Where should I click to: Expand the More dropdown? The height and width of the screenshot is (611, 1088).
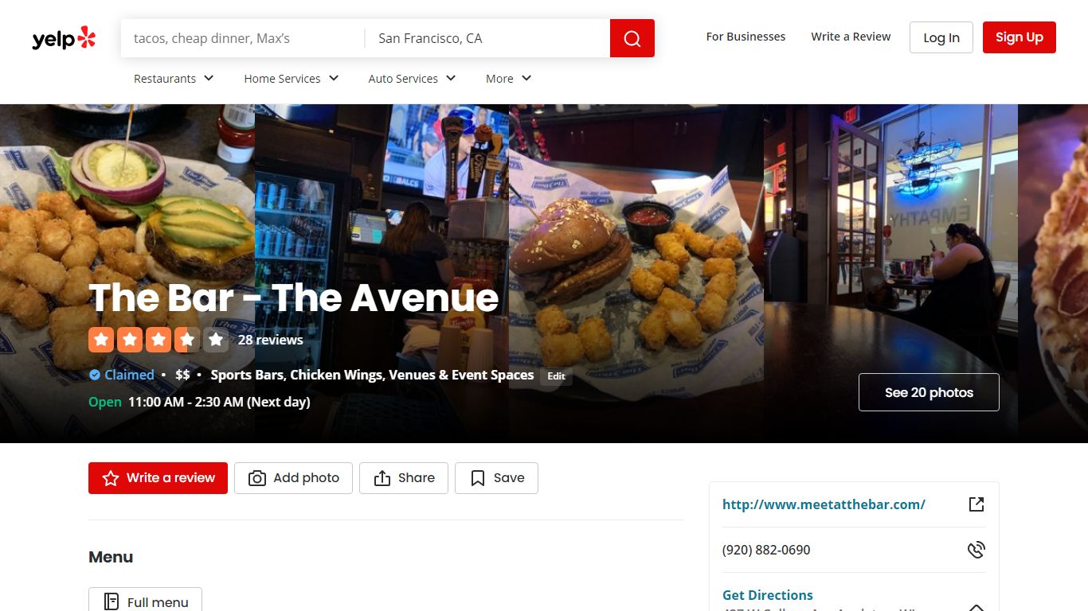[x=509, y=79]
